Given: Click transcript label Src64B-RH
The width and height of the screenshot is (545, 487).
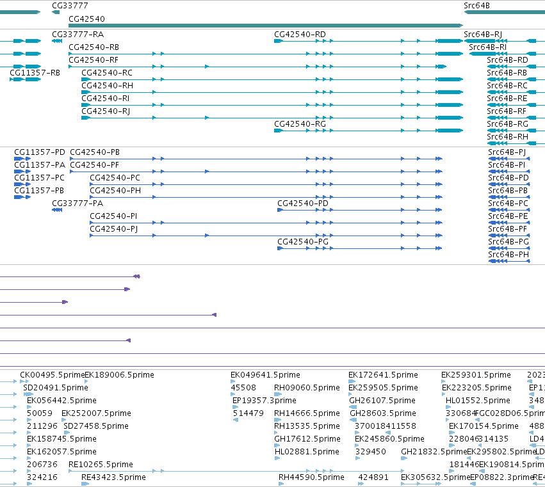Looking at the screenshot, I should (x=507, y=137).
